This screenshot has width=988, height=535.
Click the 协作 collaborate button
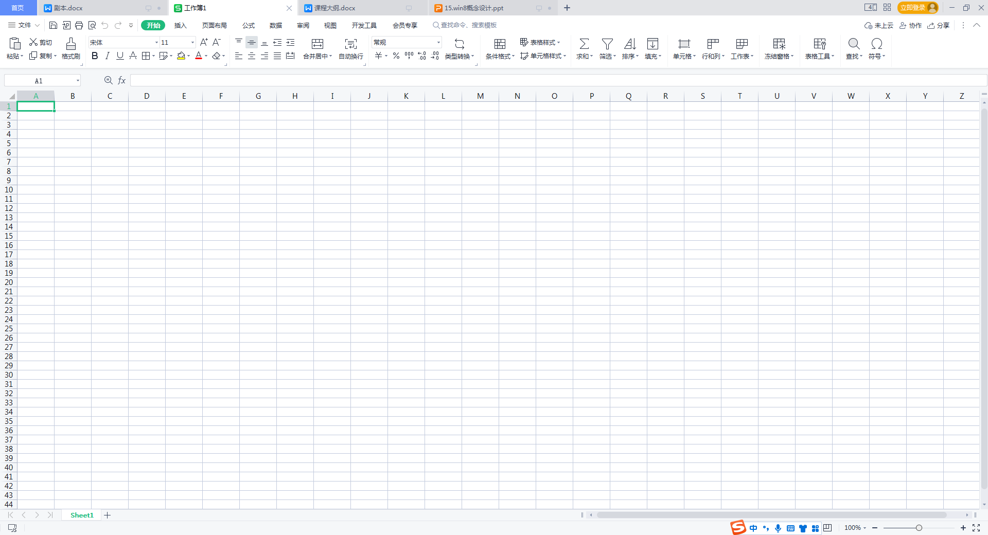pos(910,25)
